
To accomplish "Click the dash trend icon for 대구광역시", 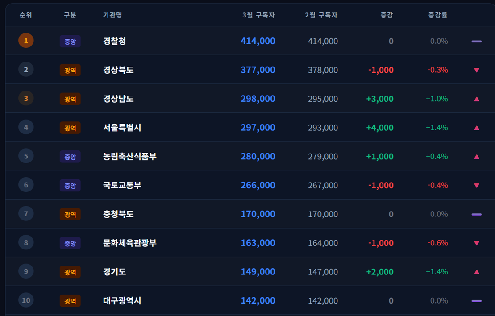I will pyautogui.click(x=476, y=301).
